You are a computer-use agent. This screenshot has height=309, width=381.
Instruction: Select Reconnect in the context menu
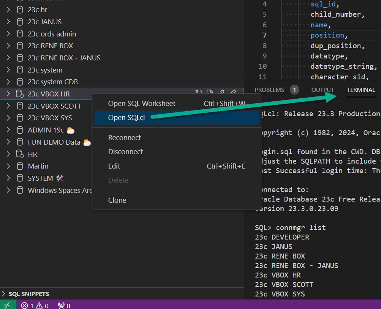pyautogui.click(x=177, y=138)
